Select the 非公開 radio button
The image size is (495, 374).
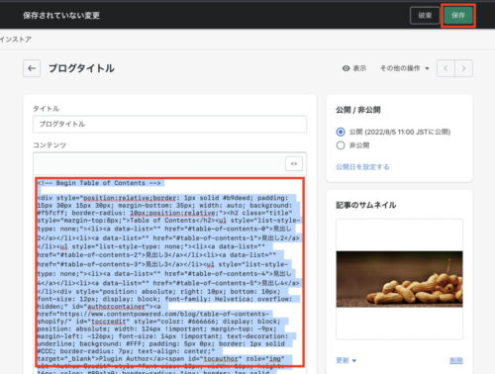(341, 145)
